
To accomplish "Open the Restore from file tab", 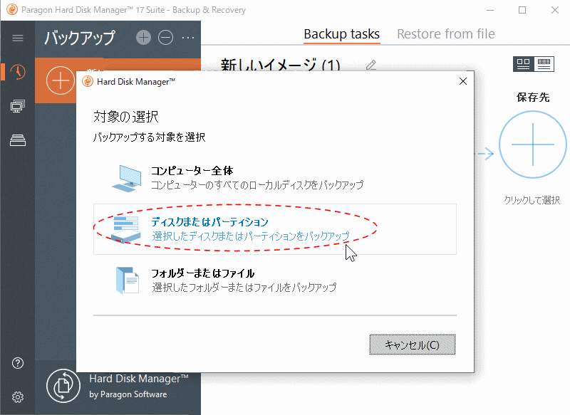I will pyautogui.click(x=445, y=34).
